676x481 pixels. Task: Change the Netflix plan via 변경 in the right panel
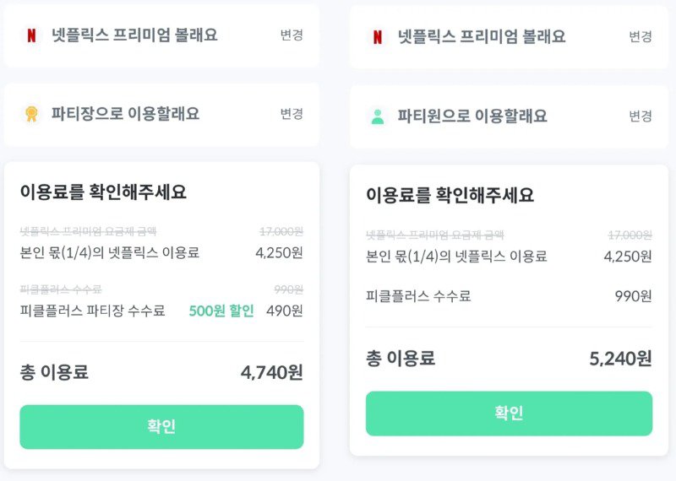tap(640, 37)
